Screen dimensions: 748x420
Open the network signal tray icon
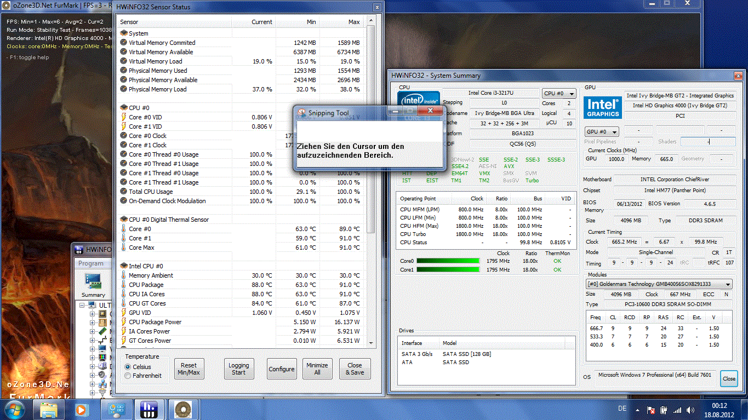point(678,410)
